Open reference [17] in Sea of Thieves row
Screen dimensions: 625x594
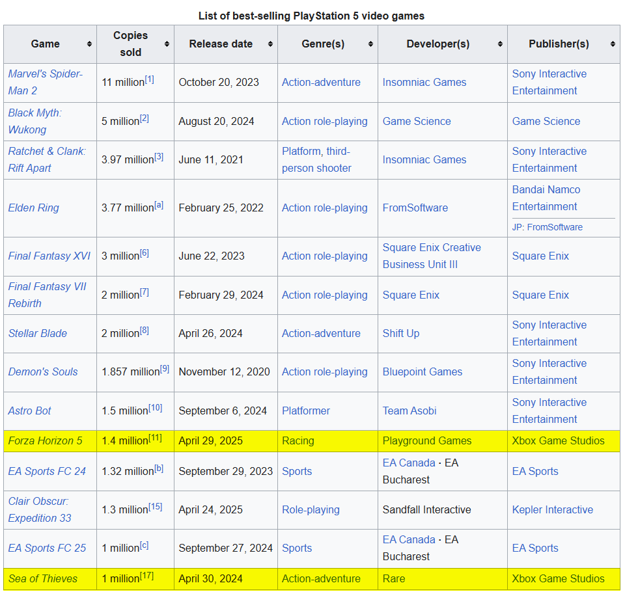(146, 576)
